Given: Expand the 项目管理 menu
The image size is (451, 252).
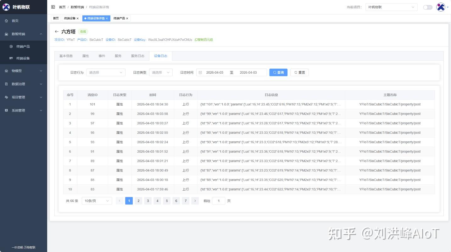Looking at the screenshot, I should click(24, 97).
